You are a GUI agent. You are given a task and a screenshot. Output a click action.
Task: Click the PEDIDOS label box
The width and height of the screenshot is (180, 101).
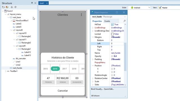tap(48, 82)
